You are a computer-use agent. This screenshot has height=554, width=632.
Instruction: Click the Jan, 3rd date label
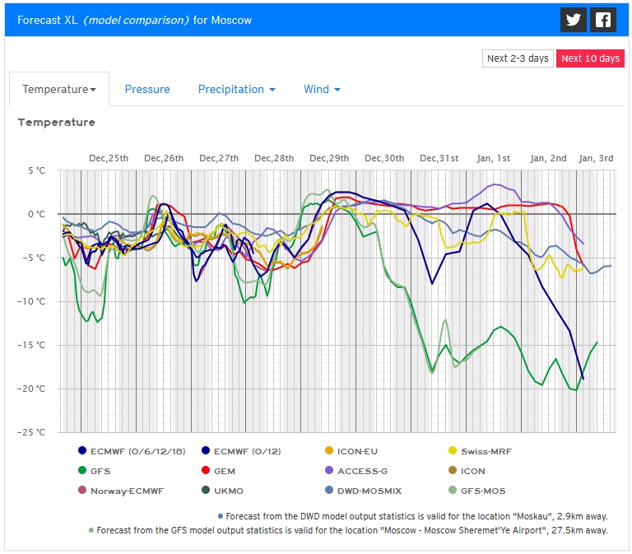click(x=596, y=158)
